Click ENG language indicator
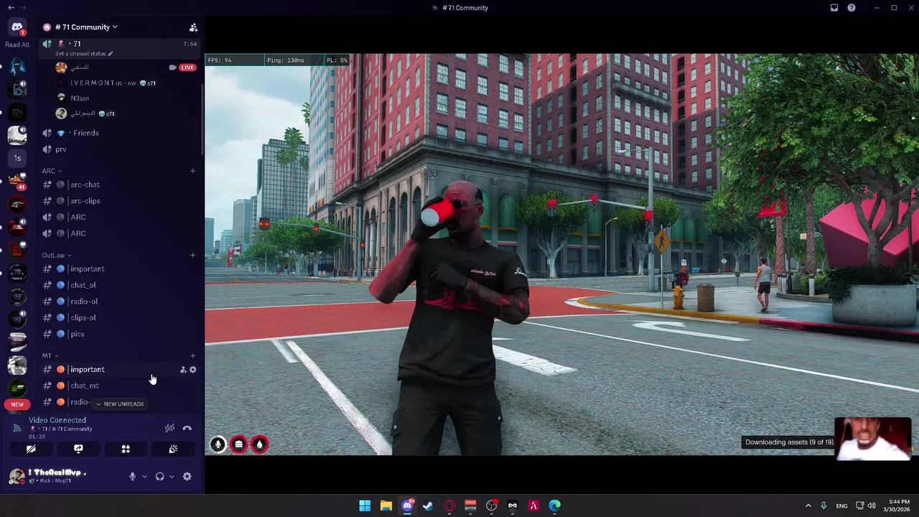This screenshot has width=919, height=517. [841, 506]
